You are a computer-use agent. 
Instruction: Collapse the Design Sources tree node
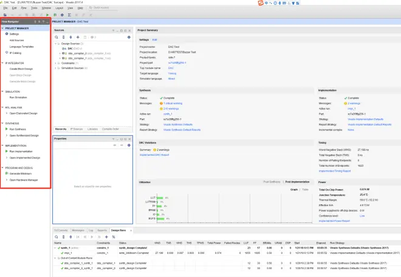click(55, 44)
